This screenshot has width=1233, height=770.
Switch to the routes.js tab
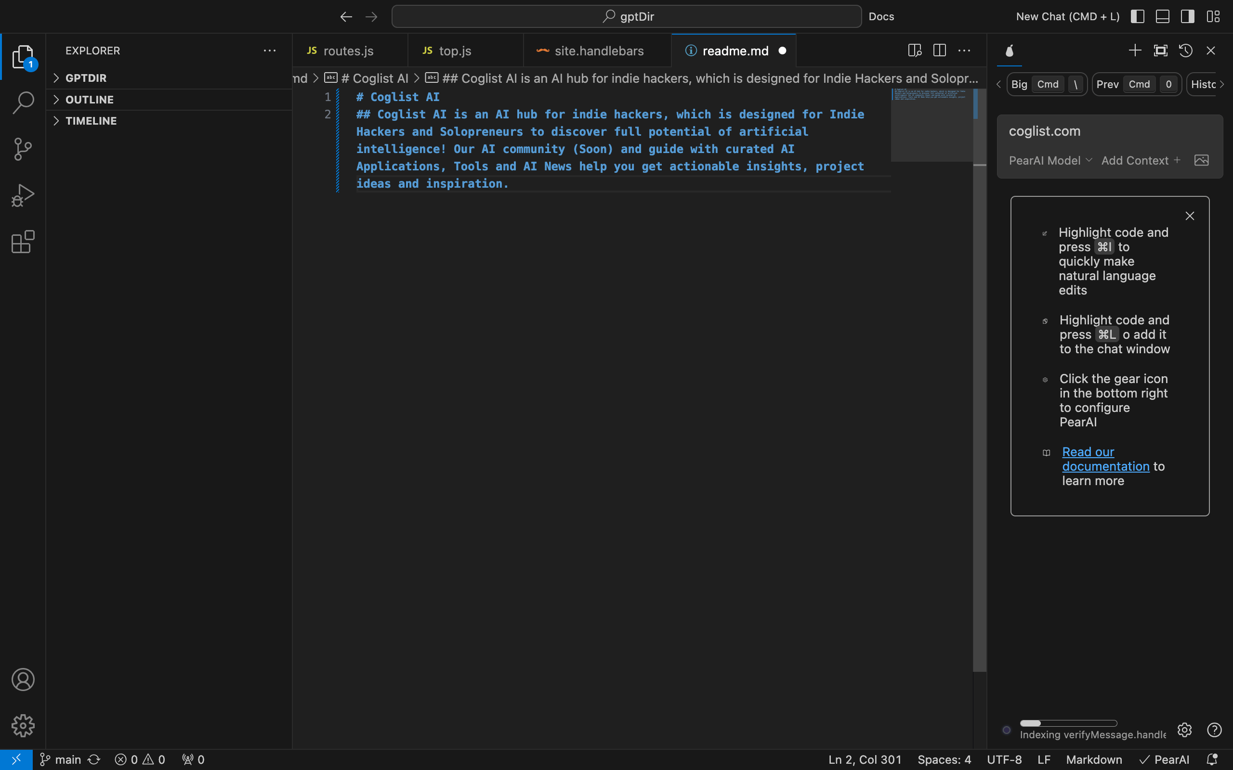pyautogui.click(x=350, y=51)
